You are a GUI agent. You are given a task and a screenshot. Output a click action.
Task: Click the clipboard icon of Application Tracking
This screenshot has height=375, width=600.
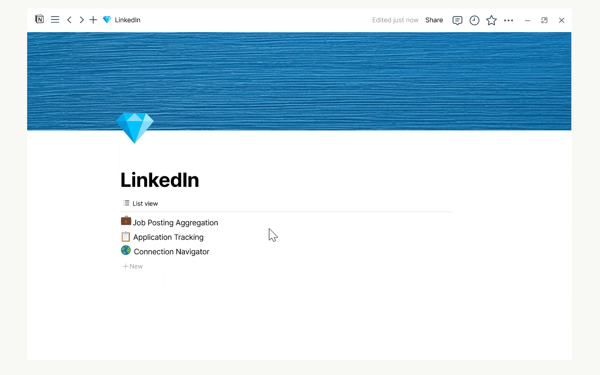pos(126,237)
